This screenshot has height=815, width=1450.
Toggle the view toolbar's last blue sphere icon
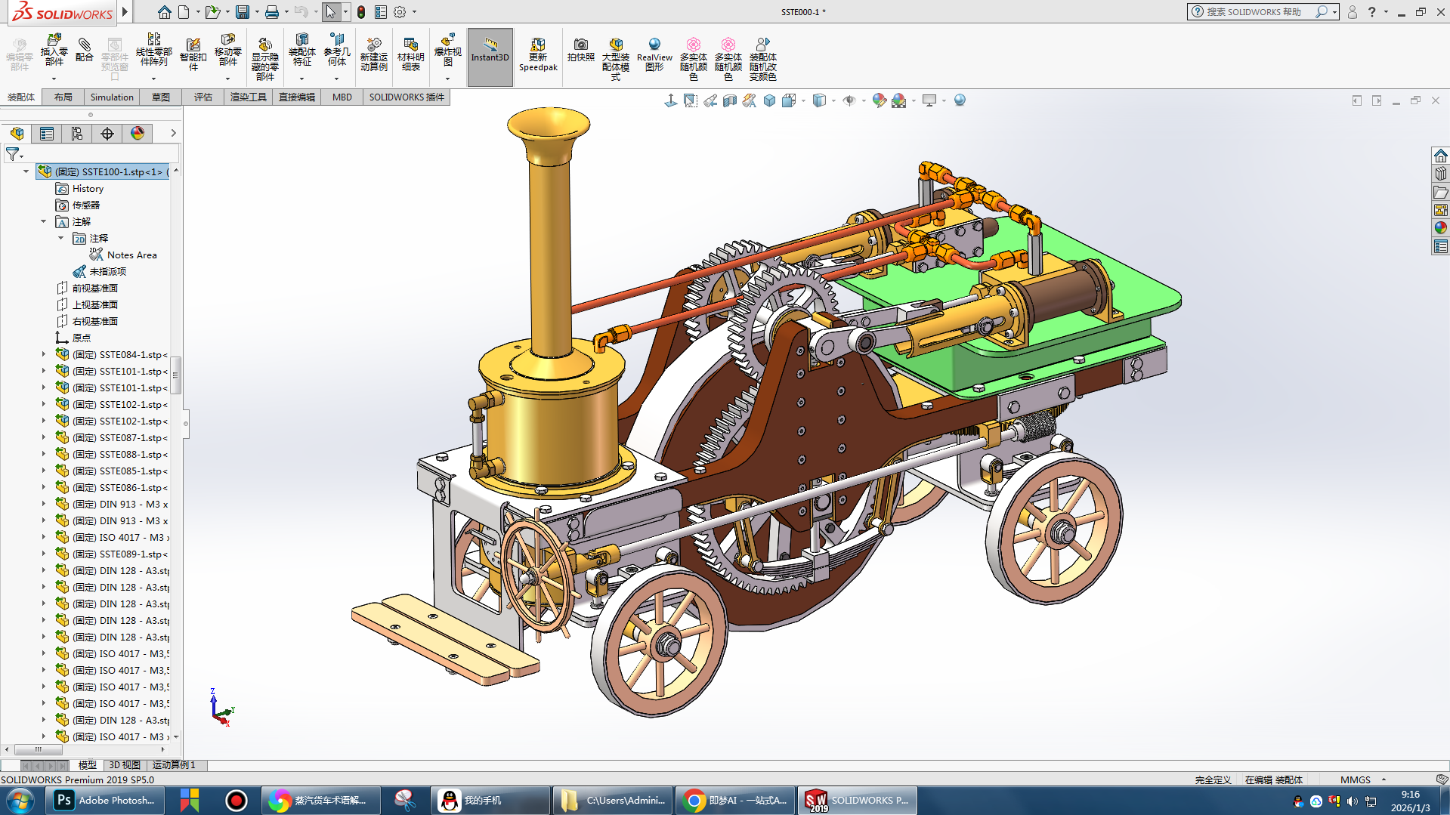click(960, 100)
